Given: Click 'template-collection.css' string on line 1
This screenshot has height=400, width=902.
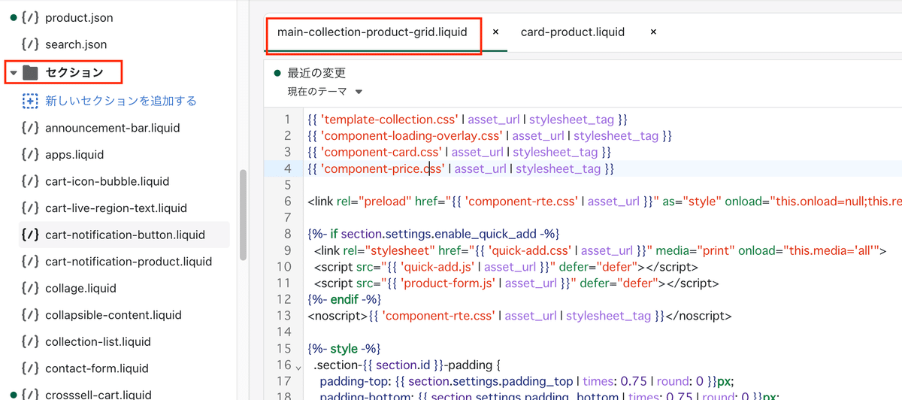Looking at the screenshot, I should click(389, 120).
